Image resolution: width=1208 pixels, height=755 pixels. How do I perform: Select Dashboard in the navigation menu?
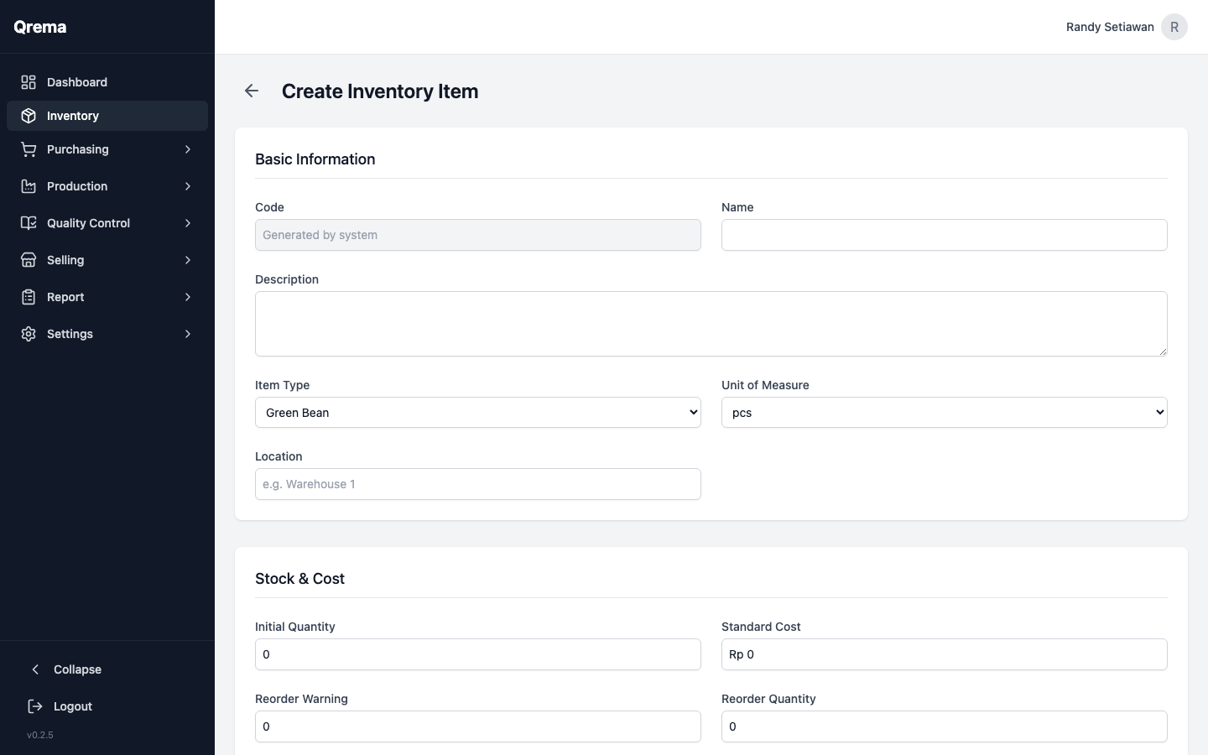point(76,82)
